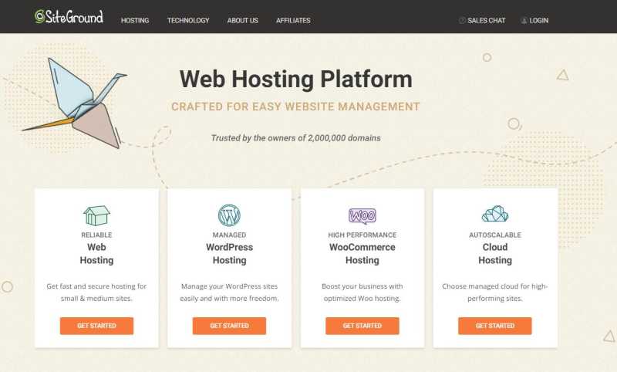Click the origami crane illustration
Screen dimensions: 617x372
pos(75,103)
